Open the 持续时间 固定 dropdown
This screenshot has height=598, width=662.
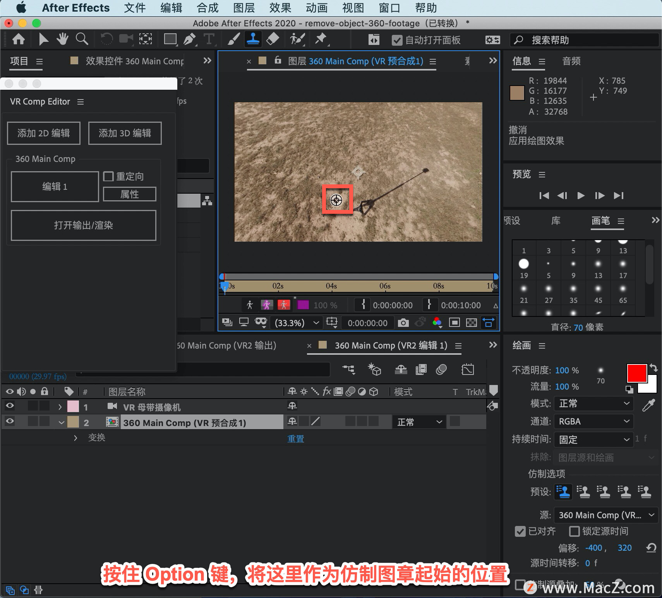coord(593,440)
